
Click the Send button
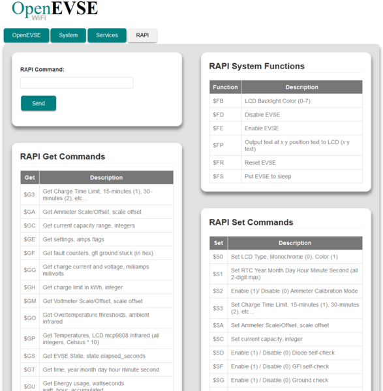click(38, 103)
